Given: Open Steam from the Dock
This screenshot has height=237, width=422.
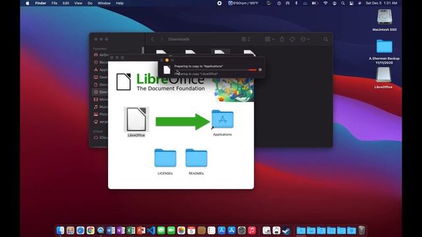Looking at the screenshot, I should [x=286, y=230].
